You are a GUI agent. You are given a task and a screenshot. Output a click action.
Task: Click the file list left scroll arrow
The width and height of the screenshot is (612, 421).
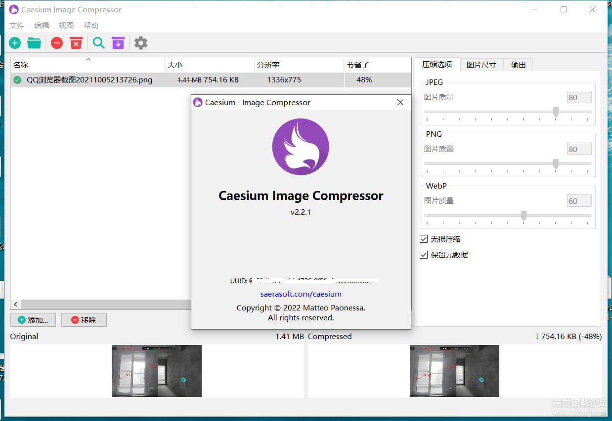point(16,305)
